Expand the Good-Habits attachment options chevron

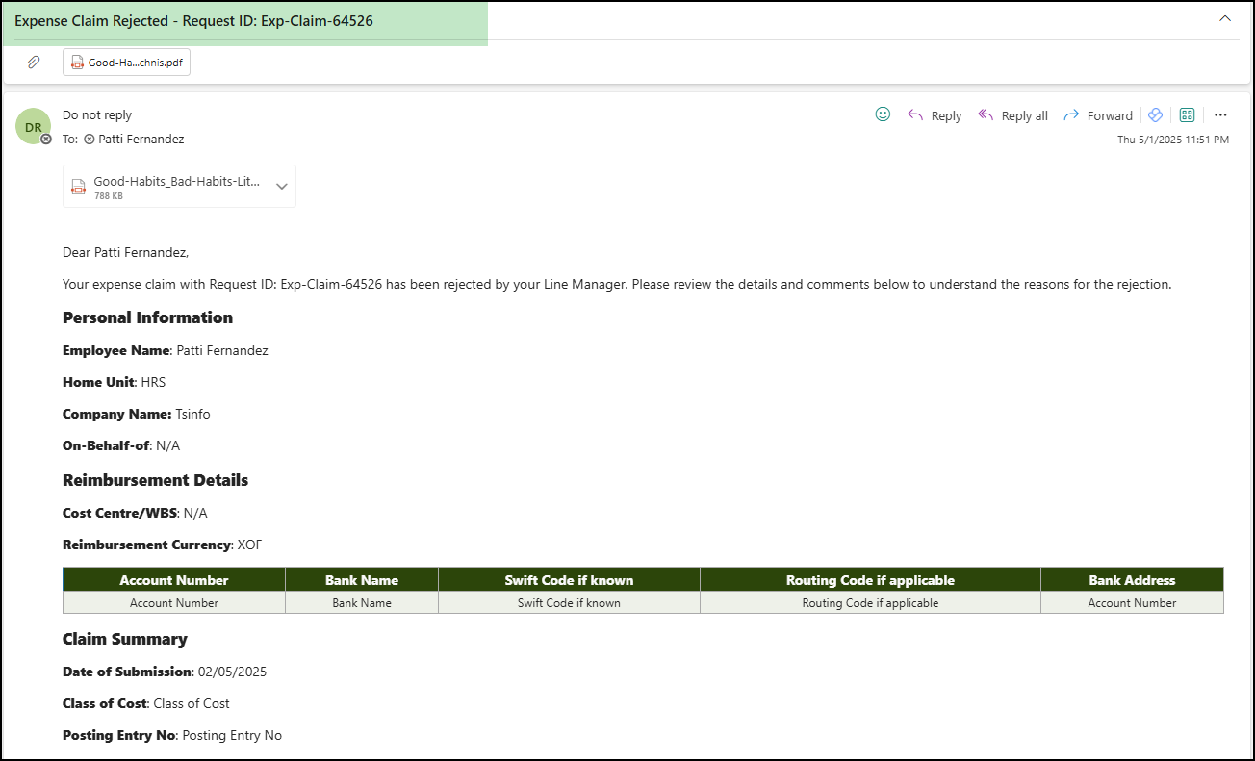click(282, 186)
